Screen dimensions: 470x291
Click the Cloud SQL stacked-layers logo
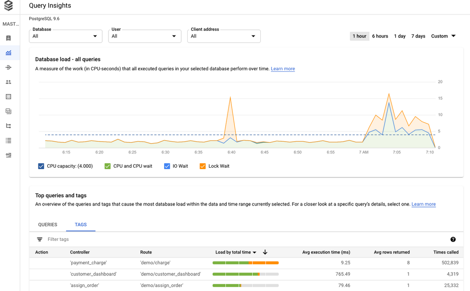(8, 5)
